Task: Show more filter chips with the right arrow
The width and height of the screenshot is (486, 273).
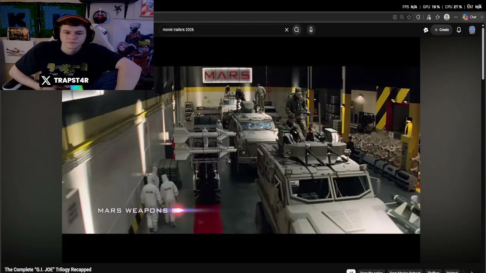Action: pos(472,271)
